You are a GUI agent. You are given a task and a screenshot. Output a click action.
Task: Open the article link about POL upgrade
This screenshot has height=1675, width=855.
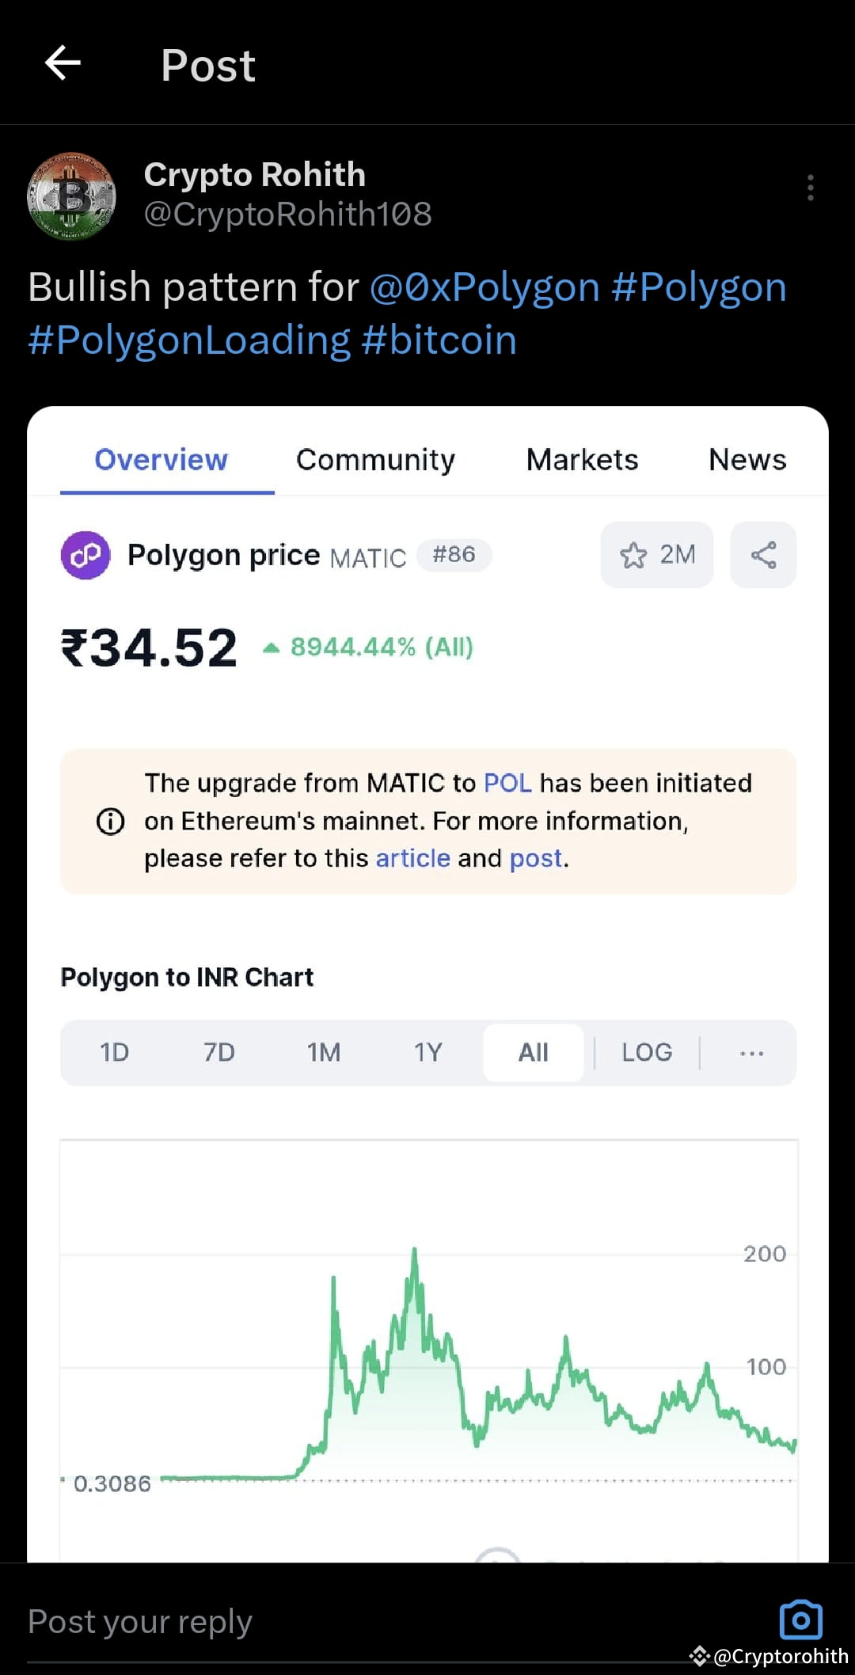[411, 857]
